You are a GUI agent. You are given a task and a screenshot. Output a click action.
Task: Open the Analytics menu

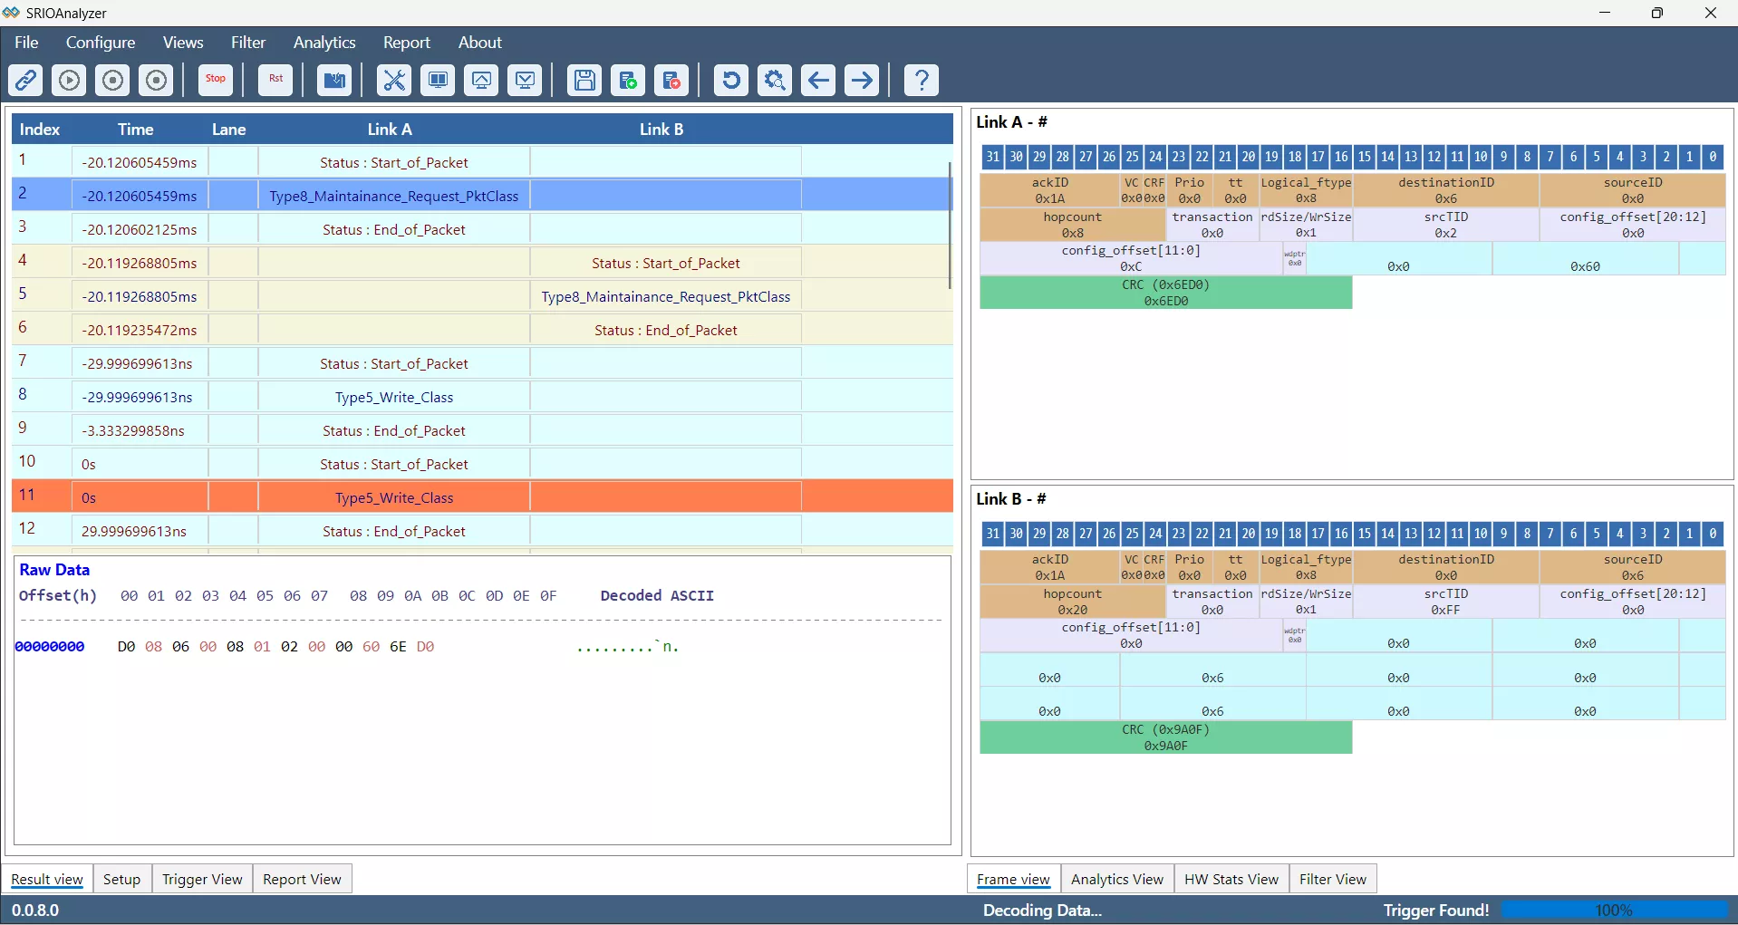323,43
